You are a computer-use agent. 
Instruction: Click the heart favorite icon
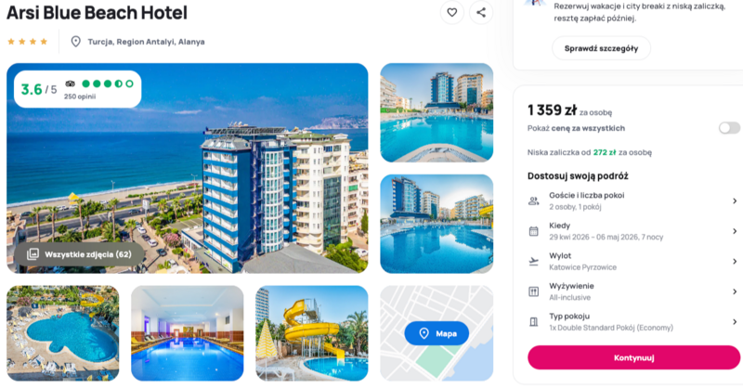452,13
